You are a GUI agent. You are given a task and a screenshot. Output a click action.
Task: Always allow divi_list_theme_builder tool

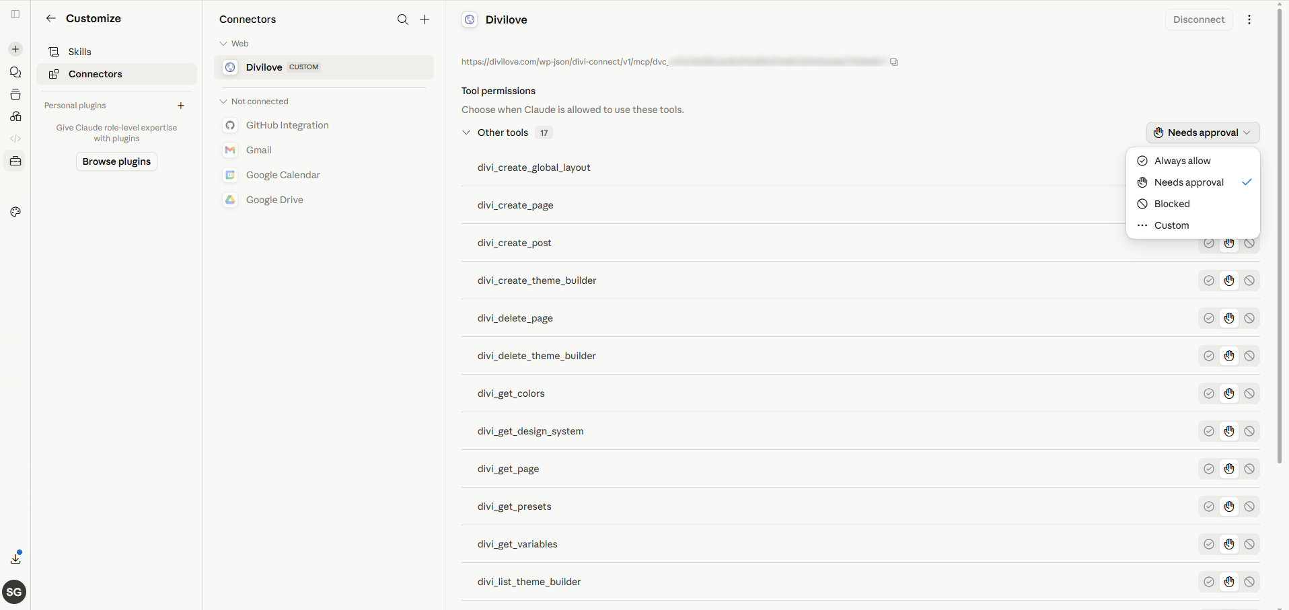click(x=1209, y=582)
